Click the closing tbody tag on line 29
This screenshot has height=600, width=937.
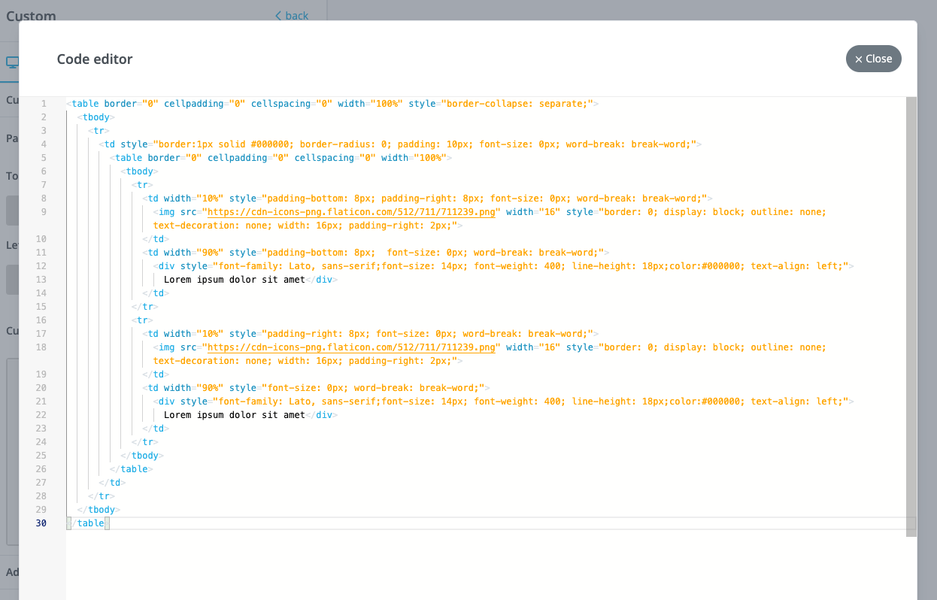pyautogui.click(x=97, y=509)
